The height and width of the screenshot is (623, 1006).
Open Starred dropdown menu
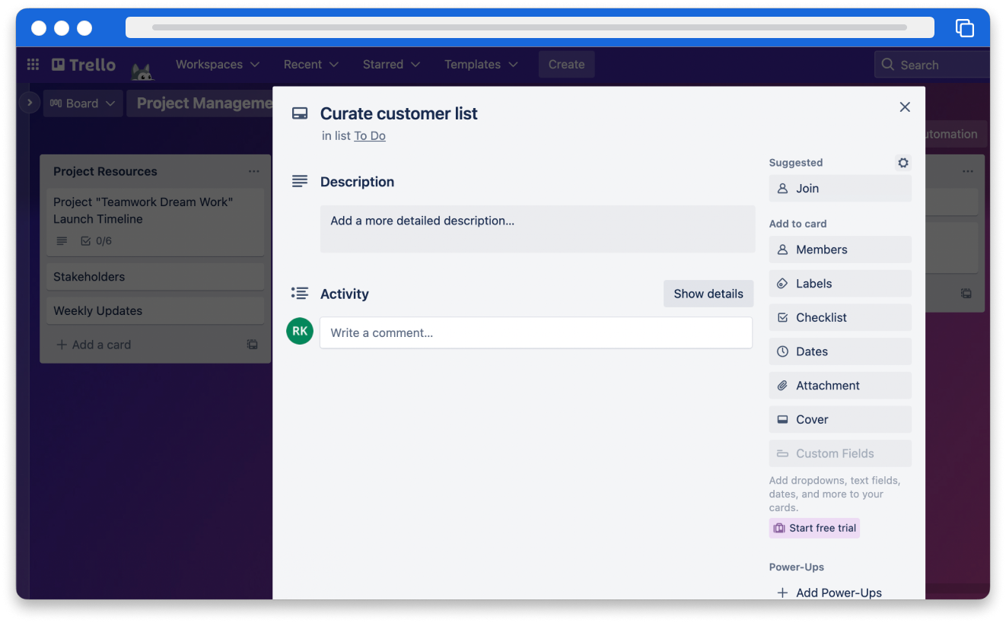(x=391, y=65)
